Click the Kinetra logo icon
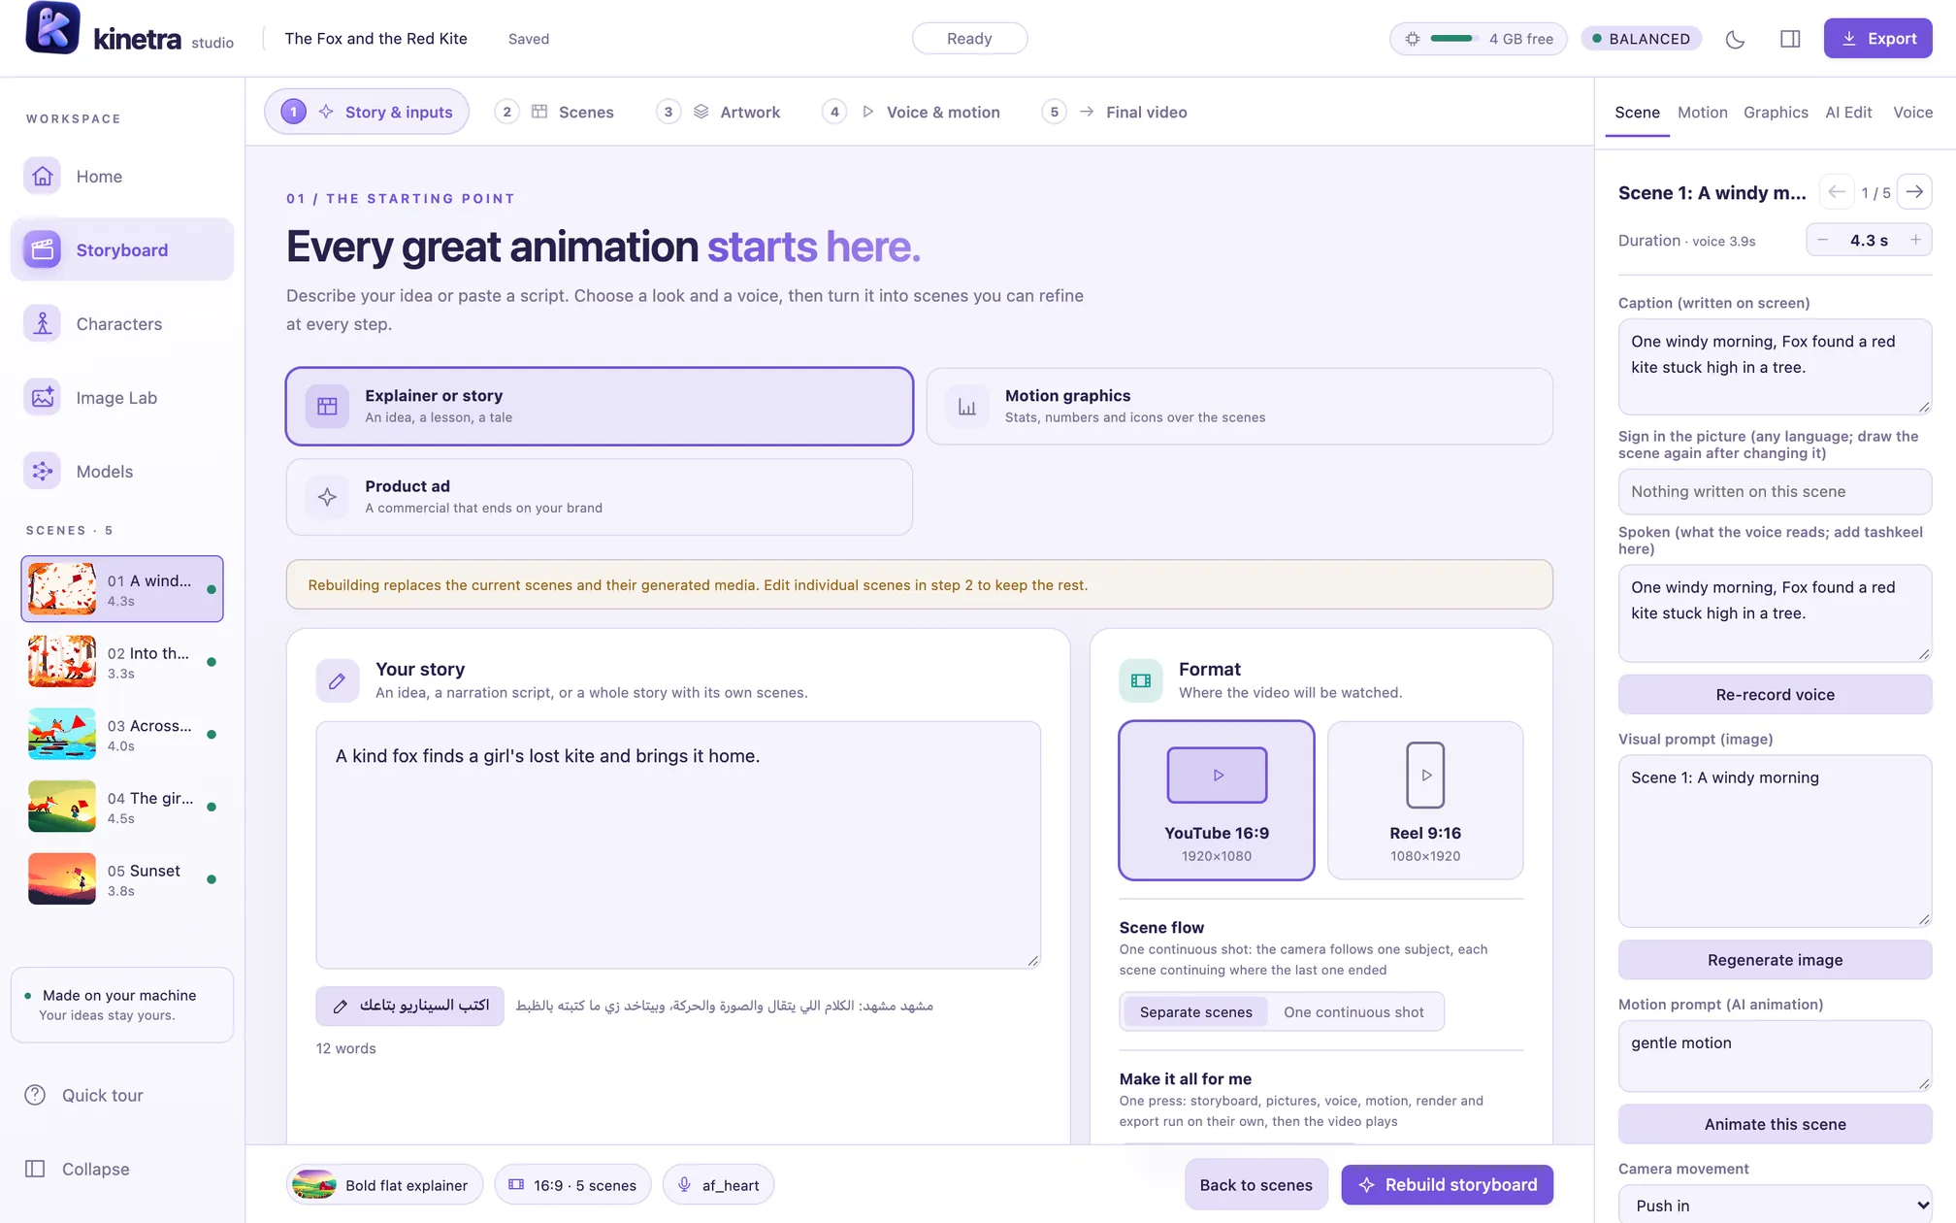This screenshot has width=1956, height=1223. tap(52, 29)
